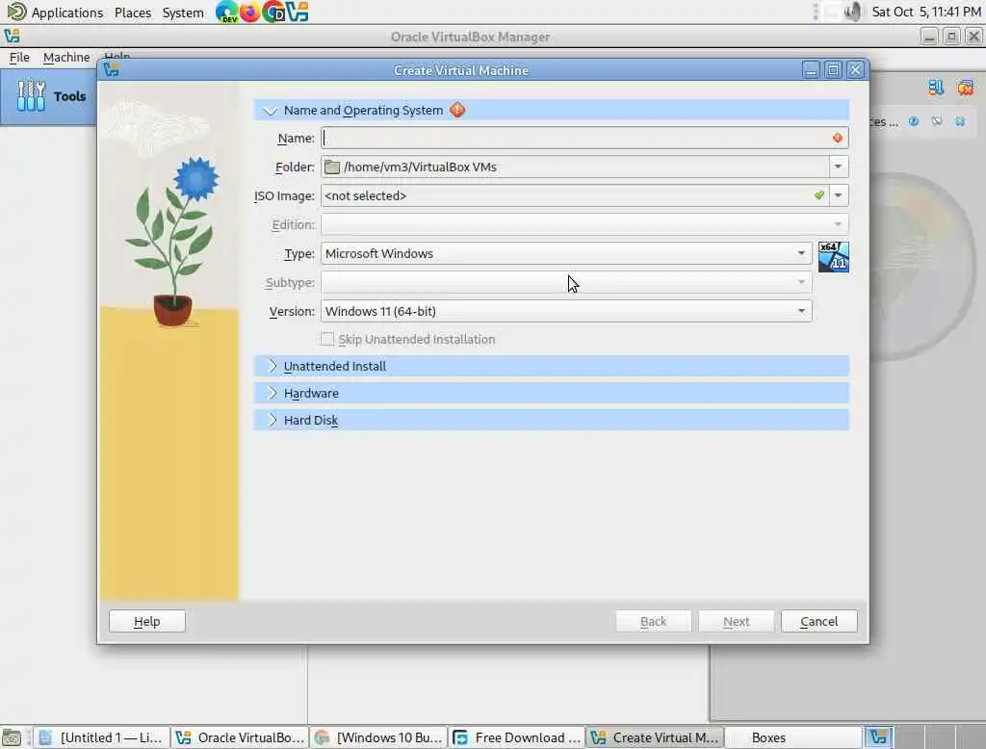Click the Manager toolbar icon left of gear
Screen dimensions: 986x749
coord(937,121)
